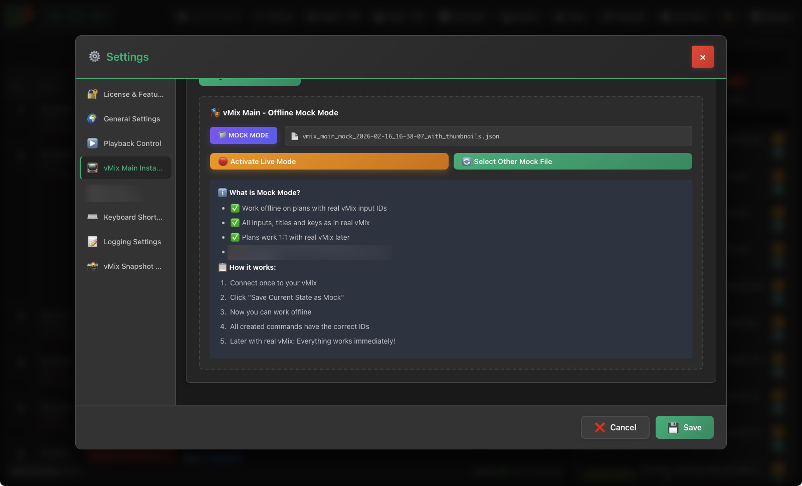Click the theater masks icon near Offline Mock Mode
The width and height of the screenshot is (802, 486).
tap(217, 112)
